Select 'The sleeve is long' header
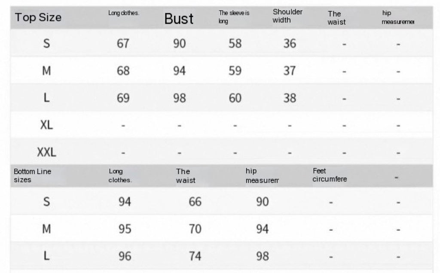This screenshot has width=440, height=273. click(x=234, y=17)
